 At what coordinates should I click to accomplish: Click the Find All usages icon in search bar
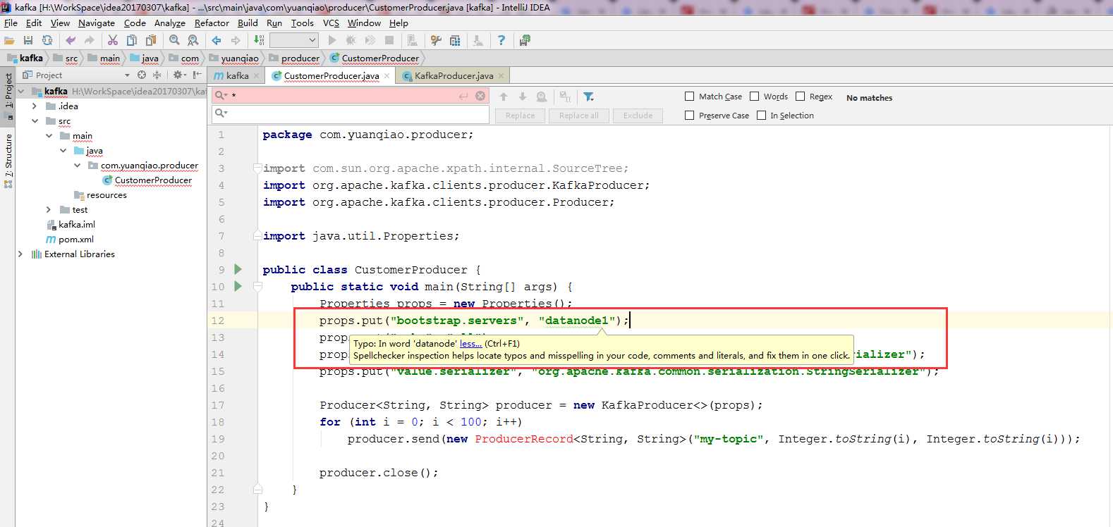[541, 97]
